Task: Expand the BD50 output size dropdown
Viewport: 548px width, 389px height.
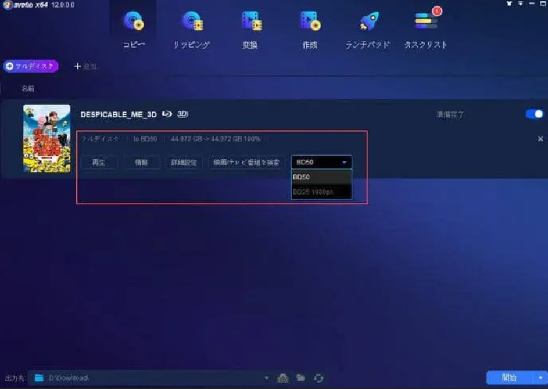Action: pyautogui.click(x=321, y=163)
